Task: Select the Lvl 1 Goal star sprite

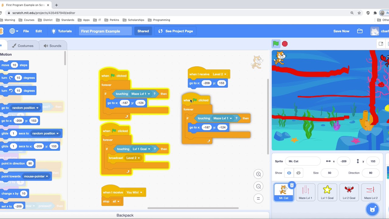Action: pyautogui.click(x=327, y=192)
